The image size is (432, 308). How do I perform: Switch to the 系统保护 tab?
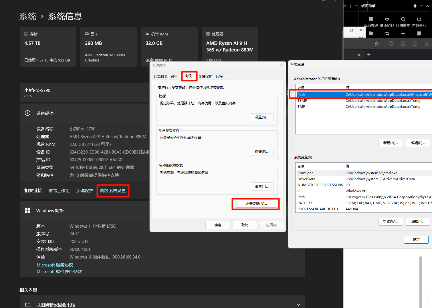[205, 76]
